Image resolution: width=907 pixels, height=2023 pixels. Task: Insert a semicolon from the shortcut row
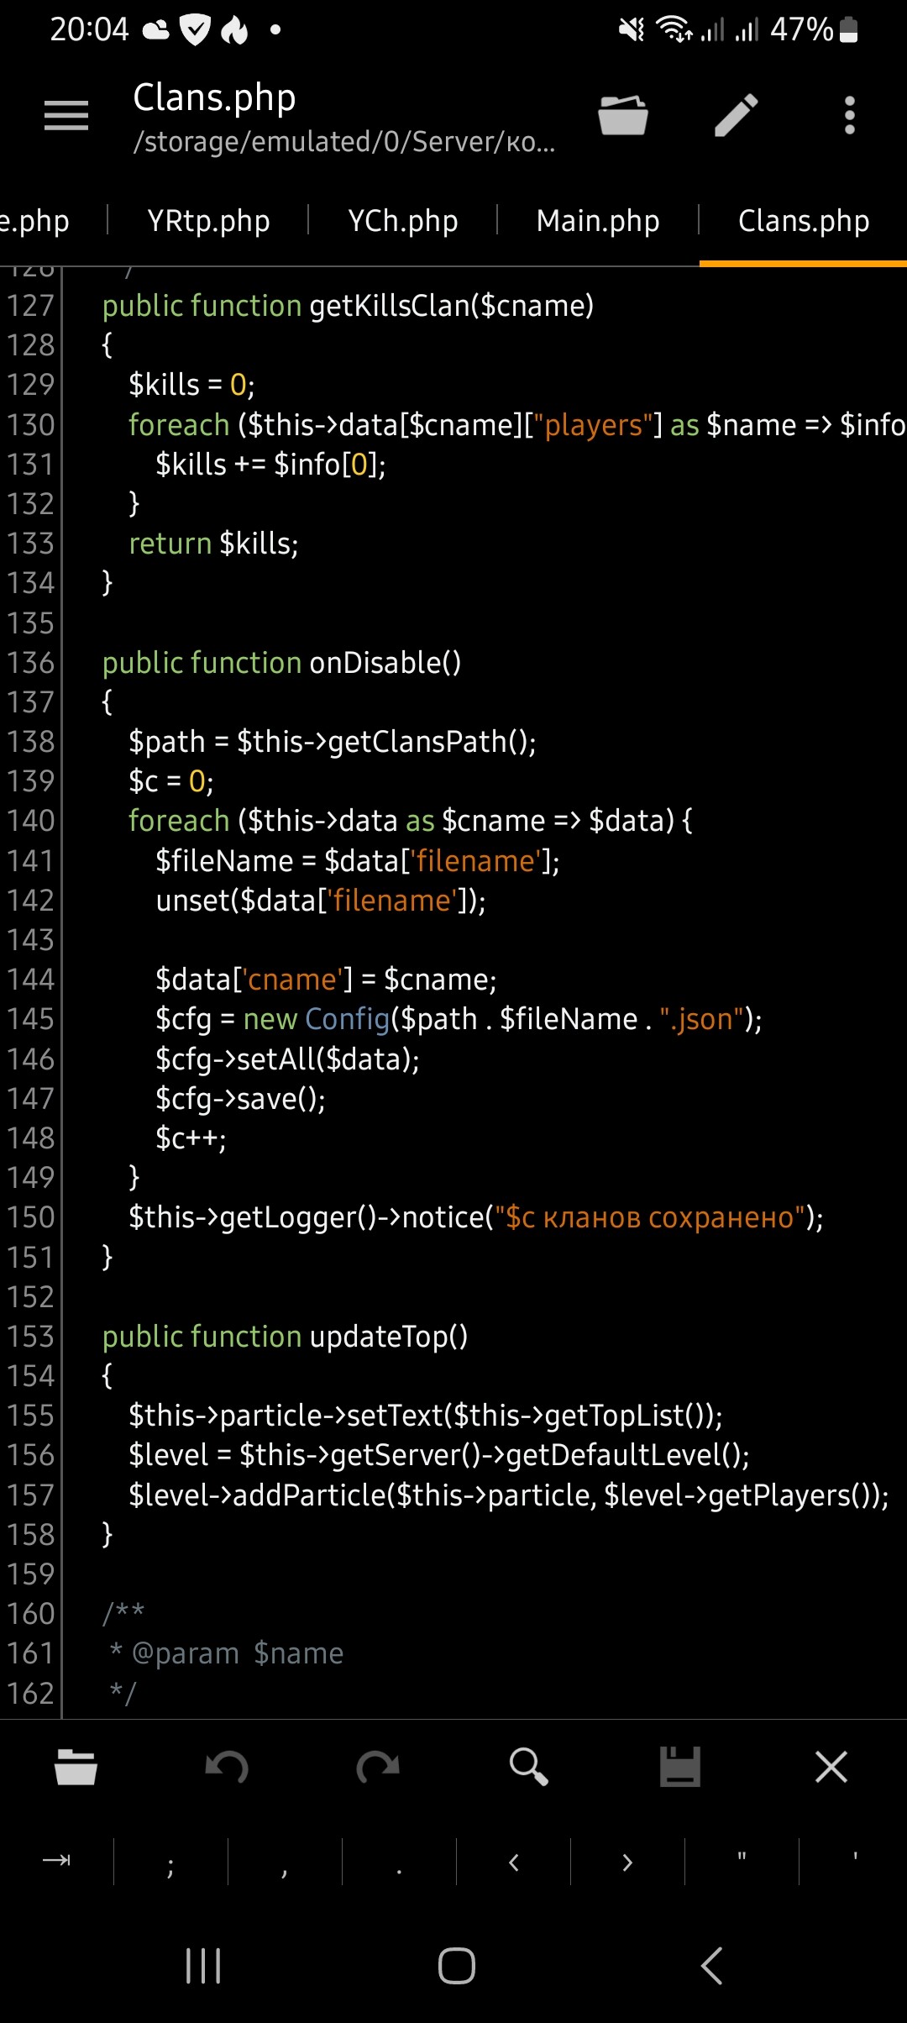click(170, 1861)
